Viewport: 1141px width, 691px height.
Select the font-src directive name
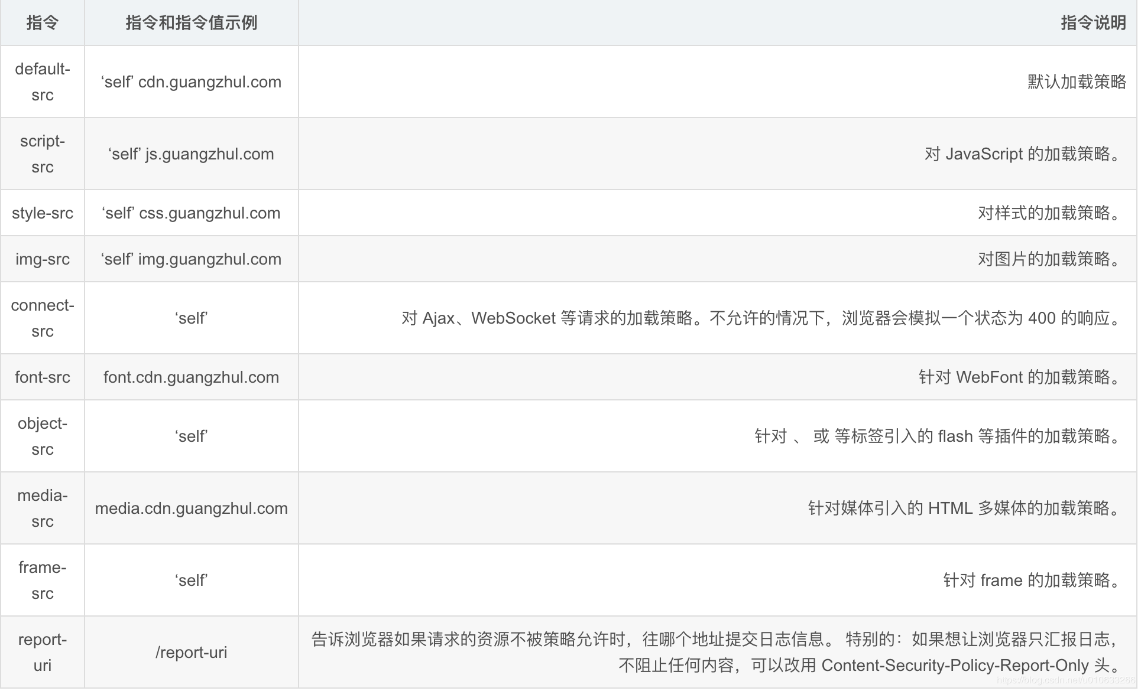[42, 377]
